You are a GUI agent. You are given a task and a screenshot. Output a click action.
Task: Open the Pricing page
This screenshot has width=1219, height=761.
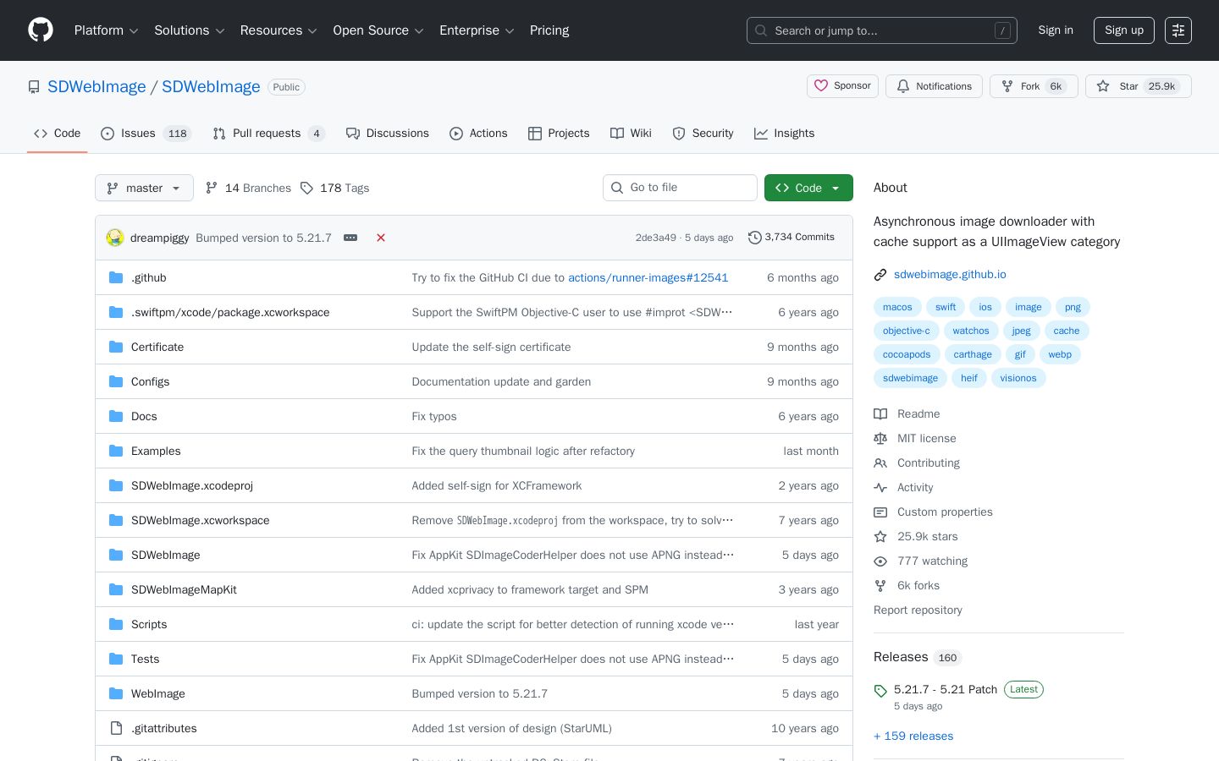[549, 30]
